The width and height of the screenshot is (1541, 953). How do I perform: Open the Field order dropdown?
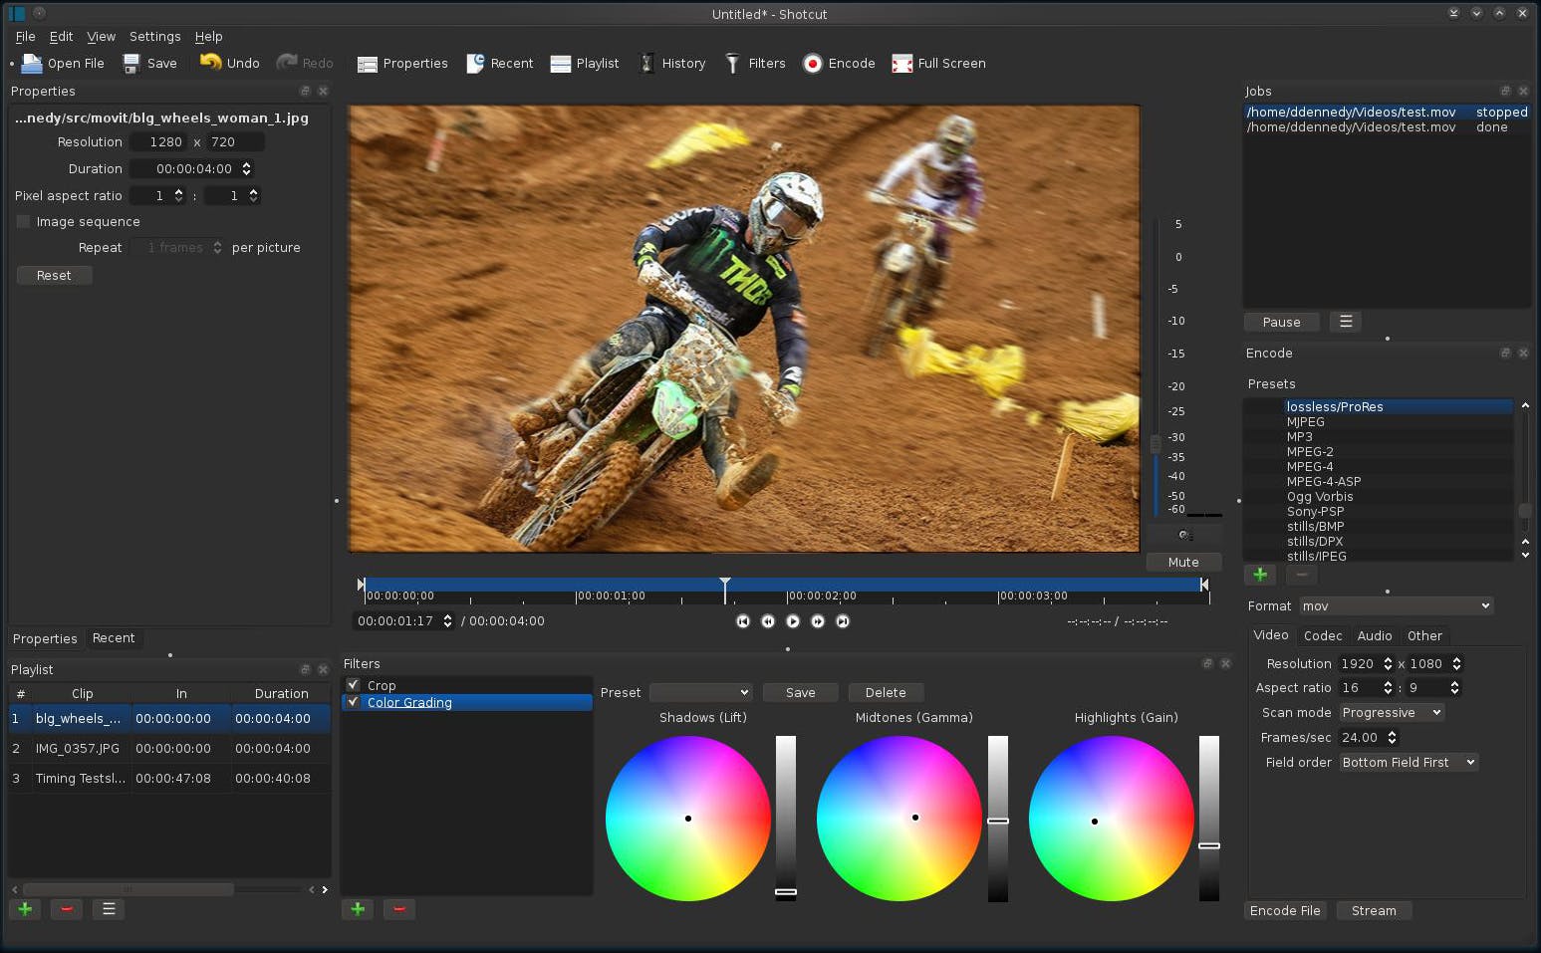pos(1409,763)
